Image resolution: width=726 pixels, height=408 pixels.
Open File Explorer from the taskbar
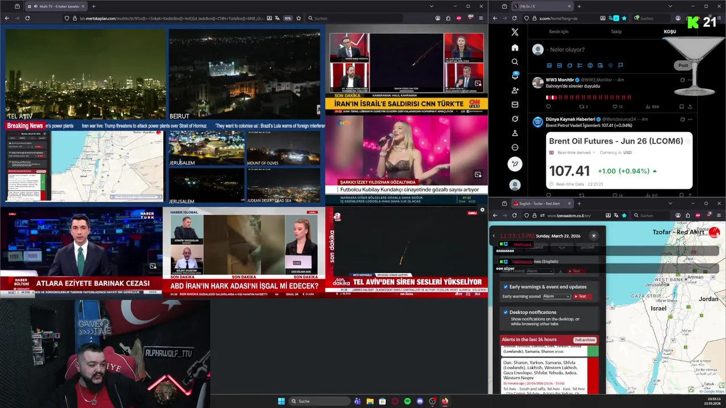(x=370, y=401)
